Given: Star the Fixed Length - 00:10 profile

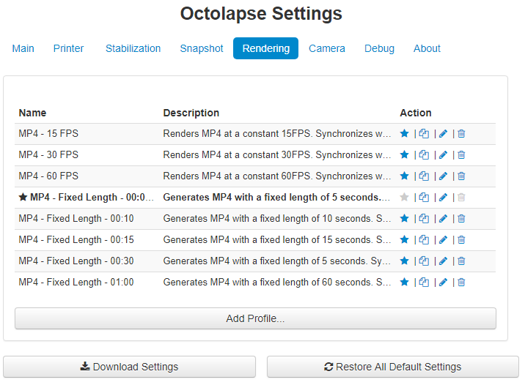Looking at the screenshot, I should tap(404, 218).
